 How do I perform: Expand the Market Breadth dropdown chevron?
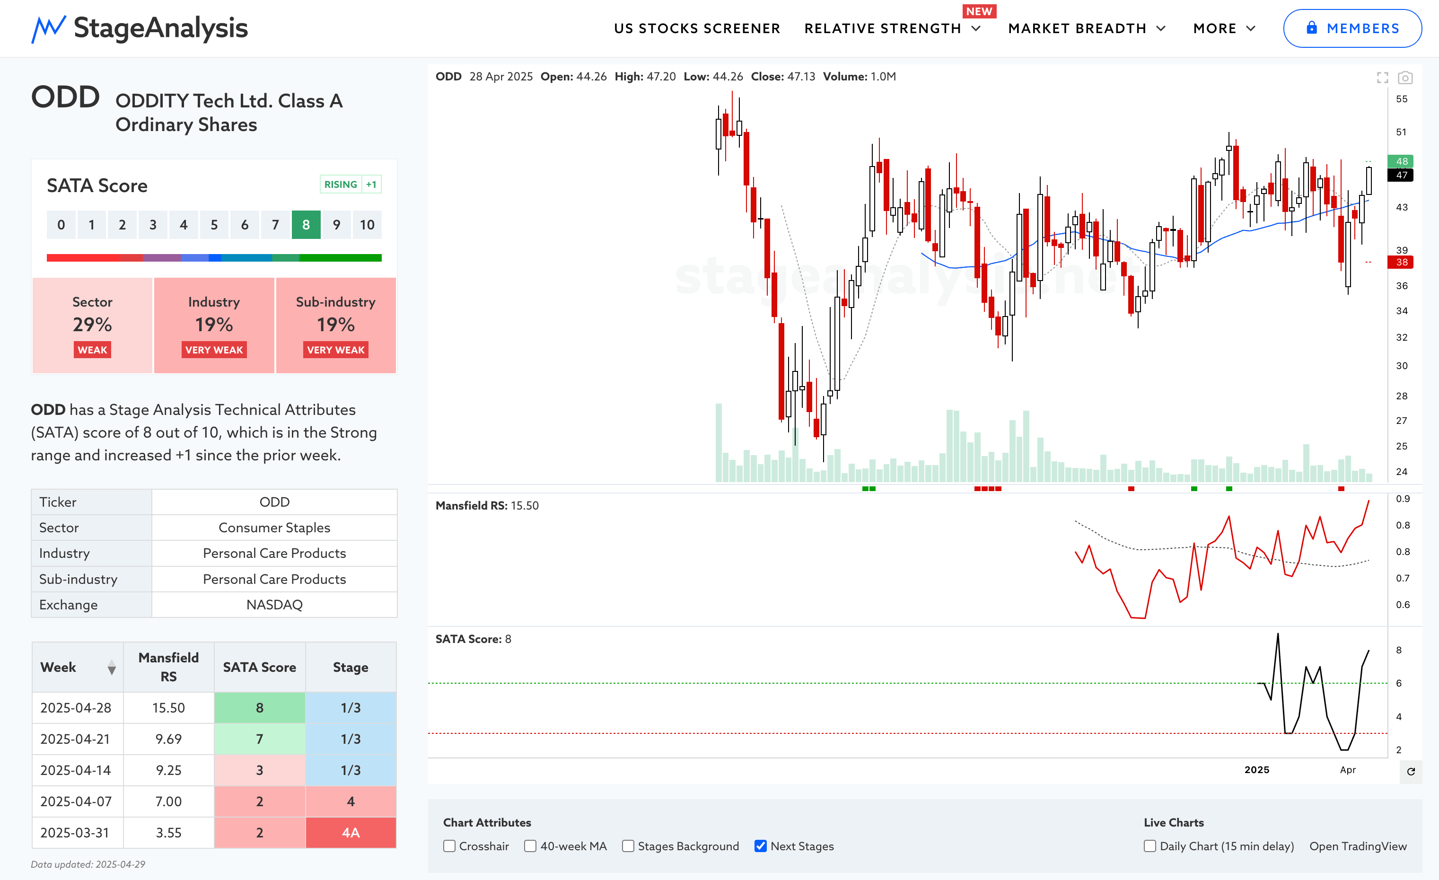click(x=1161, y=28)
